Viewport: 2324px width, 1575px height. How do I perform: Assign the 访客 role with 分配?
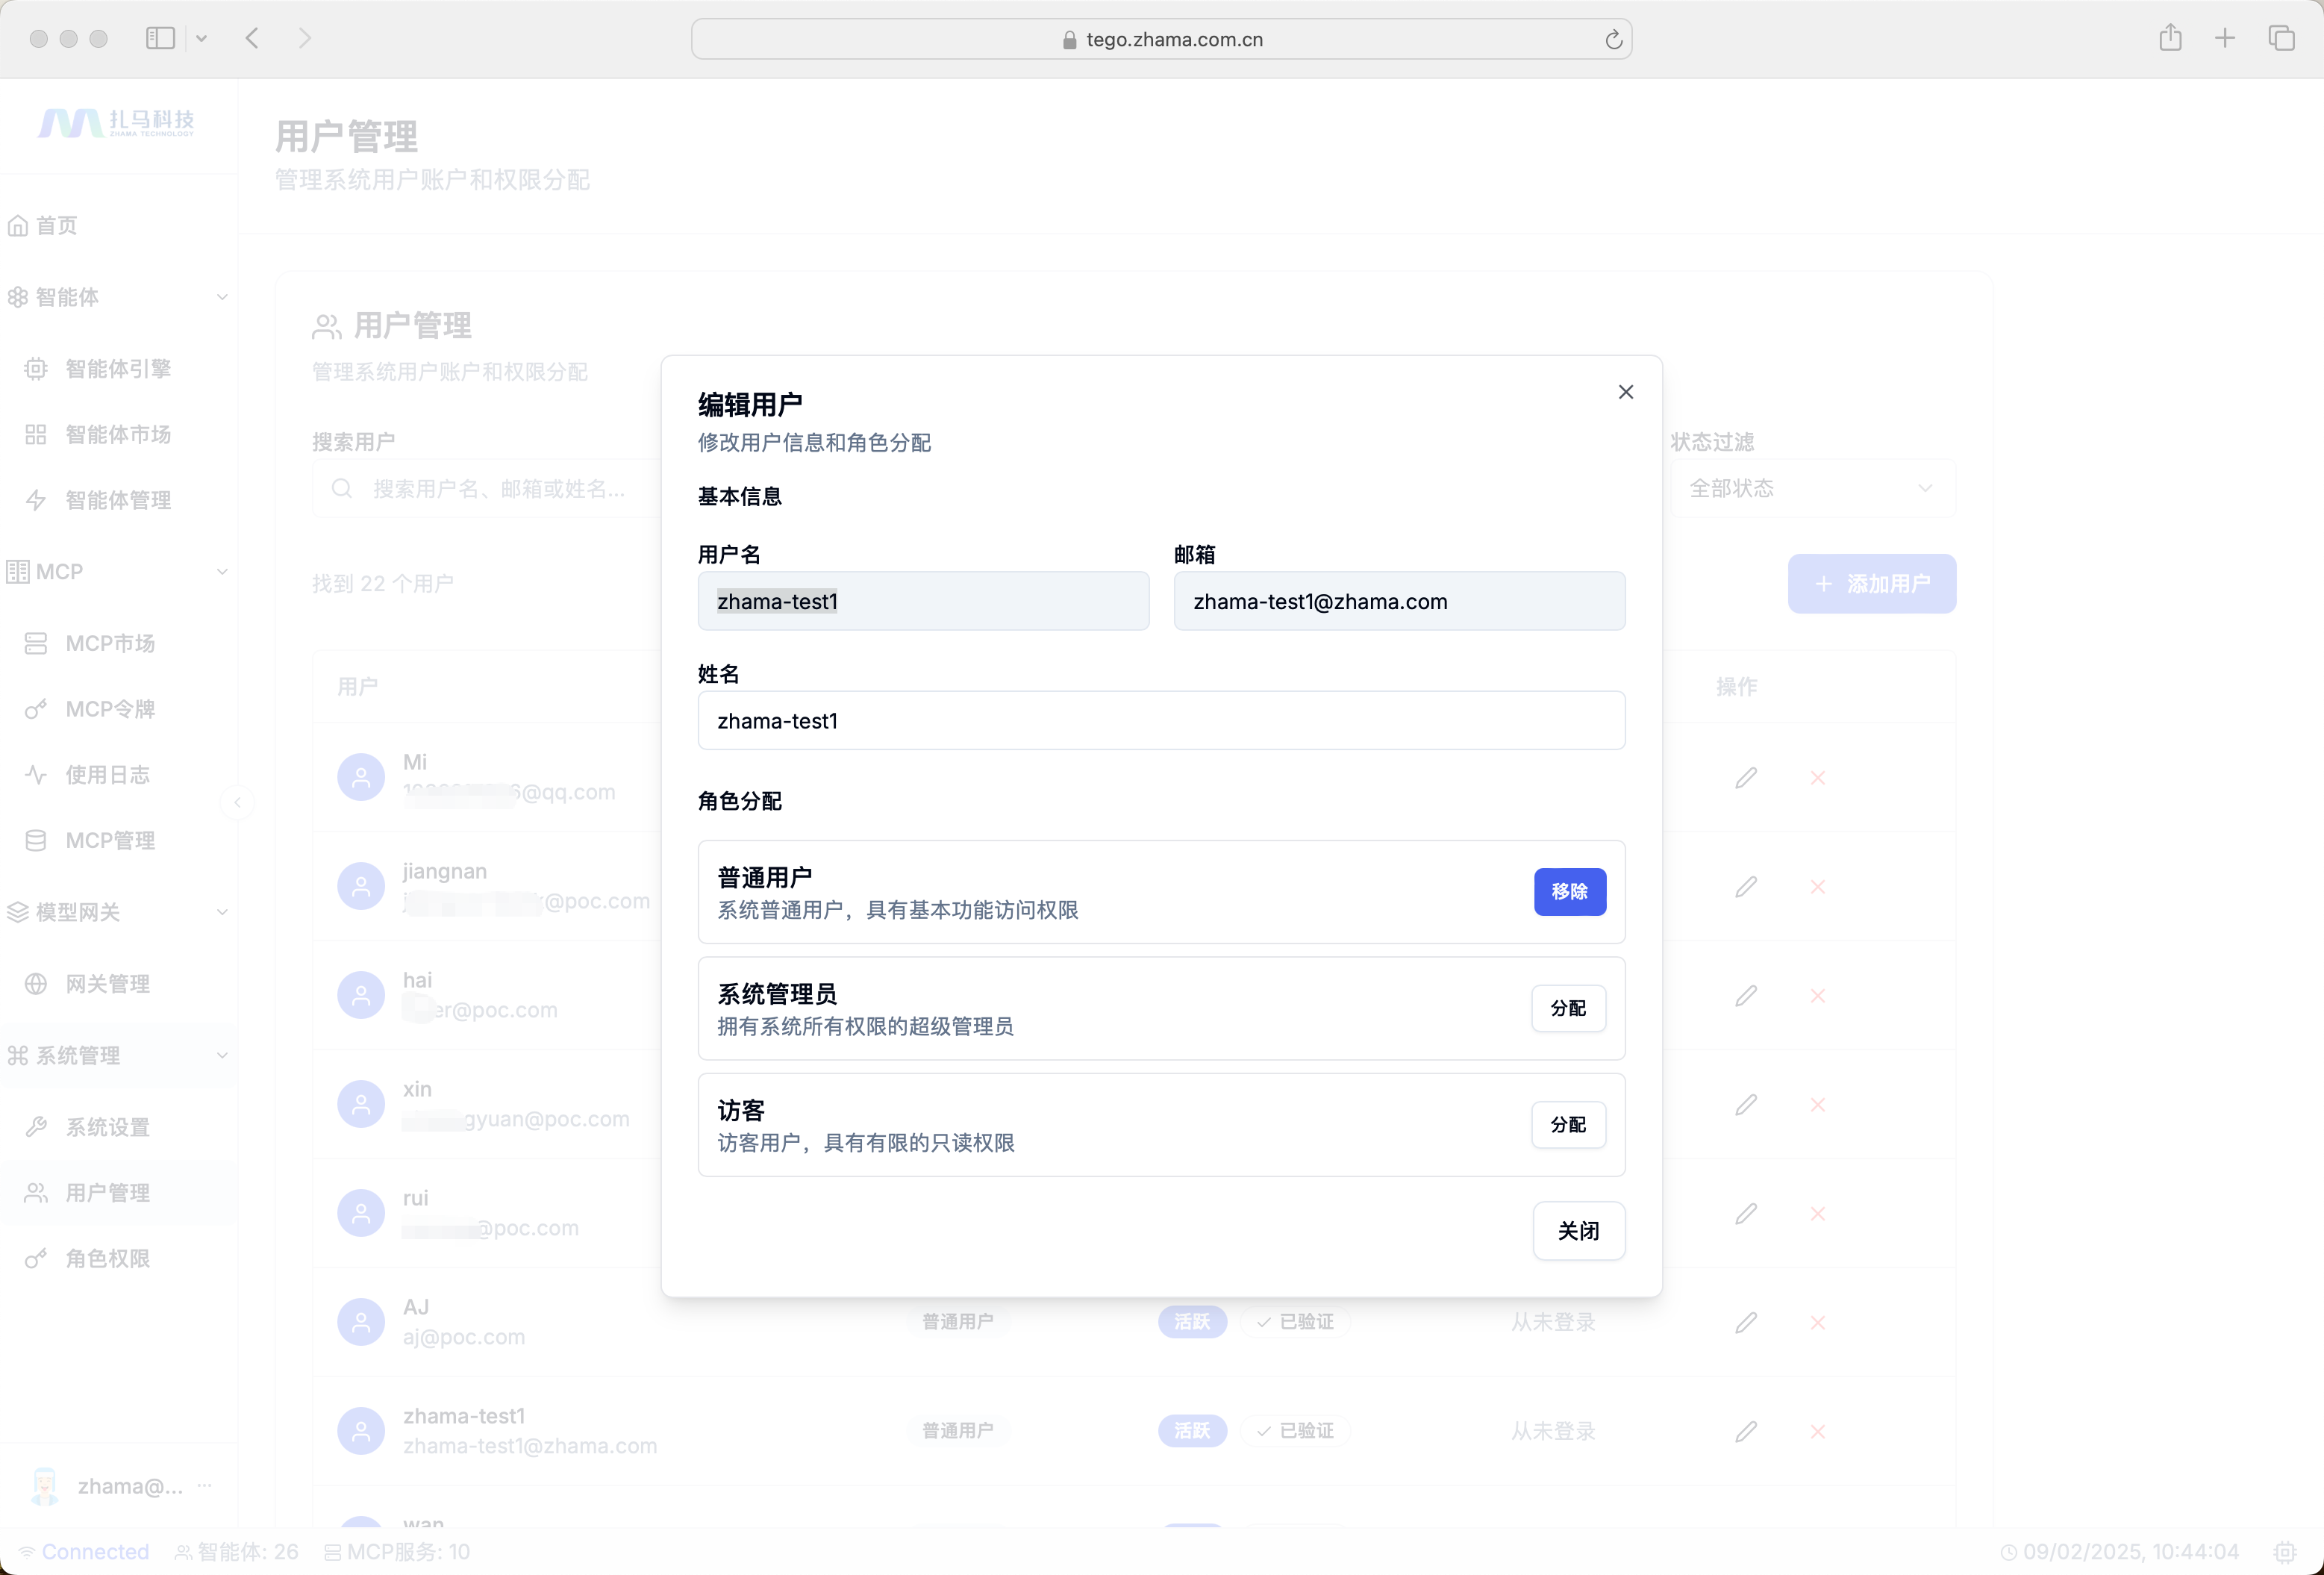tap(1568, 1124)
